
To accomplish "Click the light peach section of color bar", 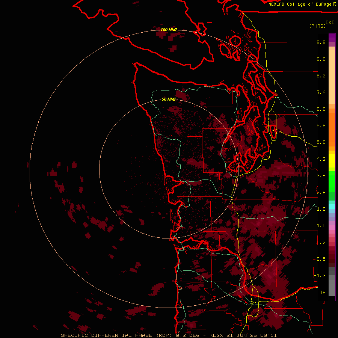I will [x=332, y=77].
